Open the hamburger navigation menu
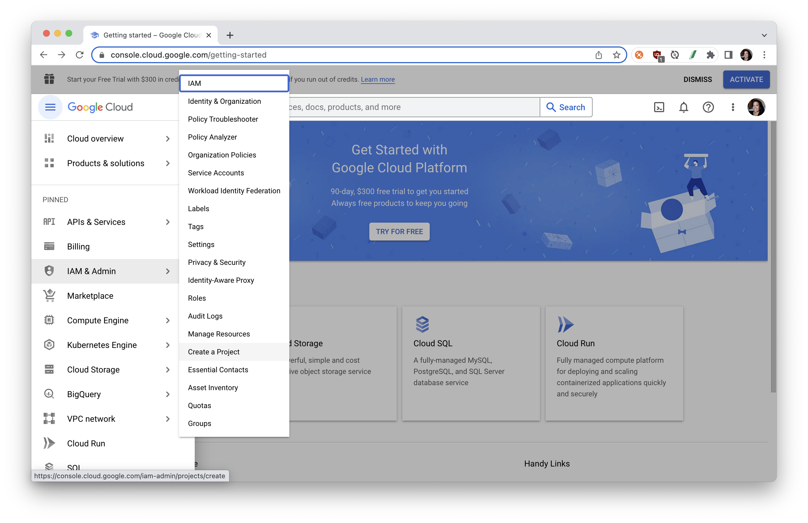 (50, 107)
